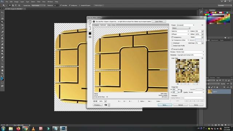This screenshot has width=233, height=131.
Task: Select the Gradient tool
Action: point(2,48)
